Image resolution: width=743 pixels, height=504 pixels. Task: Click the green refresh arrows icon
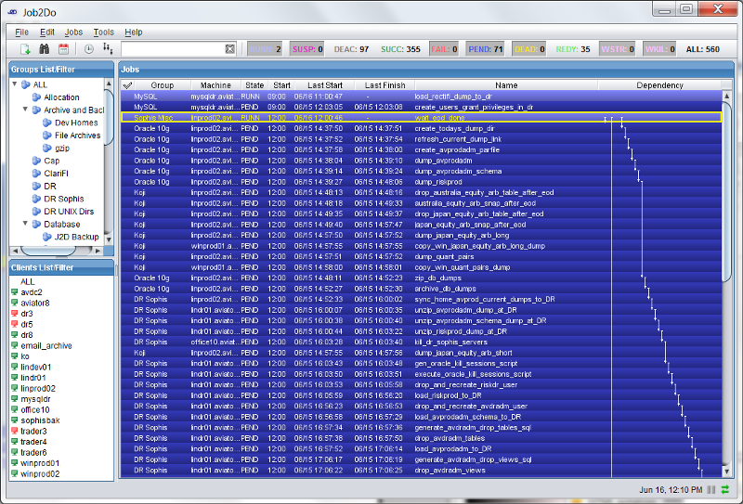pos(725,490)
